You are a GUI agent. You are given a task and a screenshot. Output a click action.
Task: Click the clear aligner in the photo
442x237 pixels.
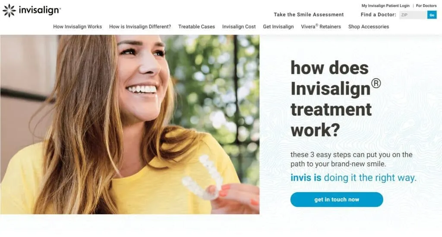[x=202, y=178]
